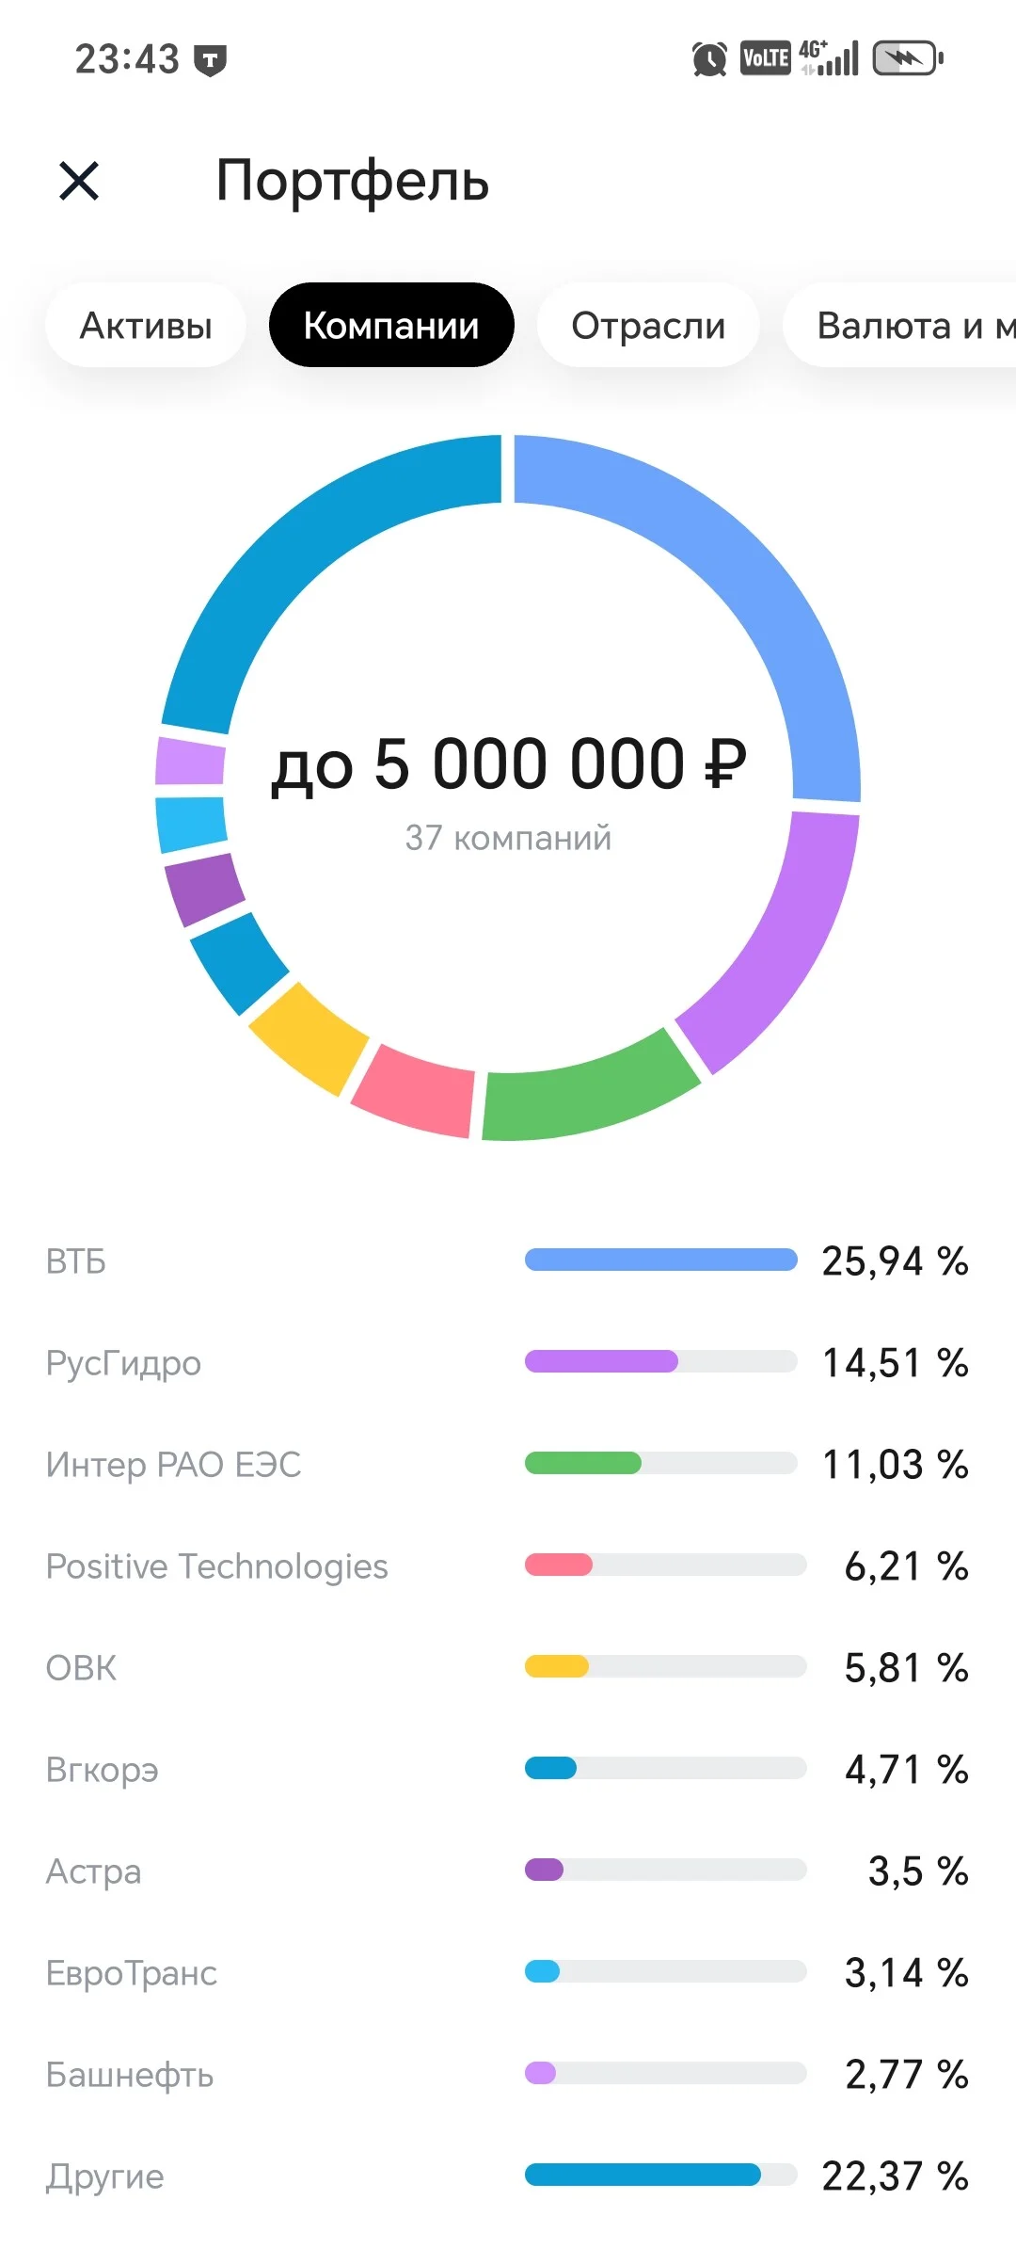Open the ВТБ company row
This screenshot has width=1016, height=2248.
[x=508, y=1260]
